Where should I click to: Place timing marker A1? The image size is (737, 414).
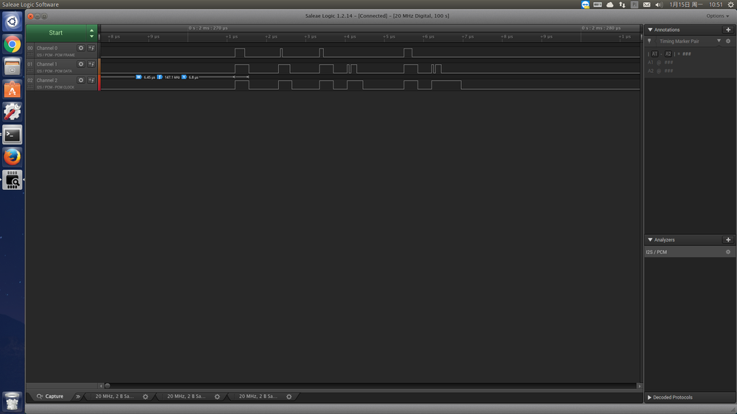click(654, 54)
